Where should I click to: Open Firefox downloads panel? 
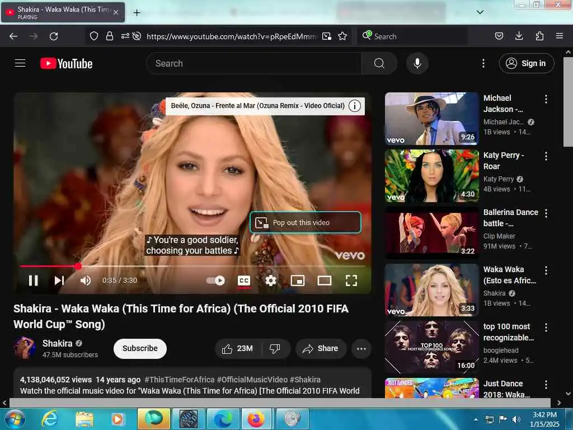[519, 36]
